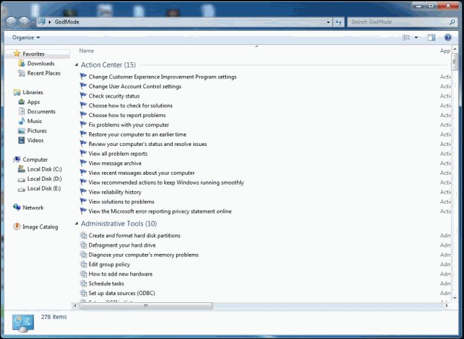Open View reliability history
This screenshot has width=464, height=339.
115,192
